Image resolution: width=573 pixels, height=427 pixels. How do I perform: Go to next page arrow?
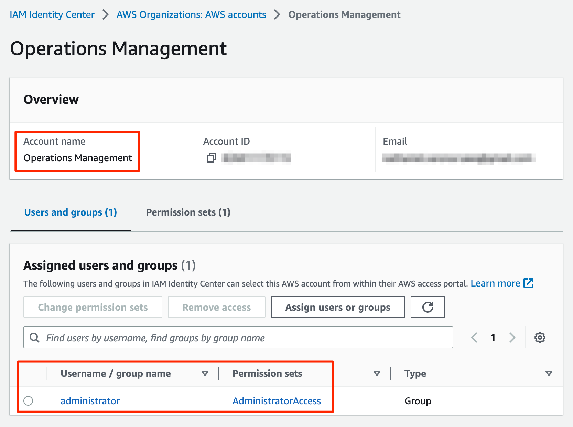512,337
